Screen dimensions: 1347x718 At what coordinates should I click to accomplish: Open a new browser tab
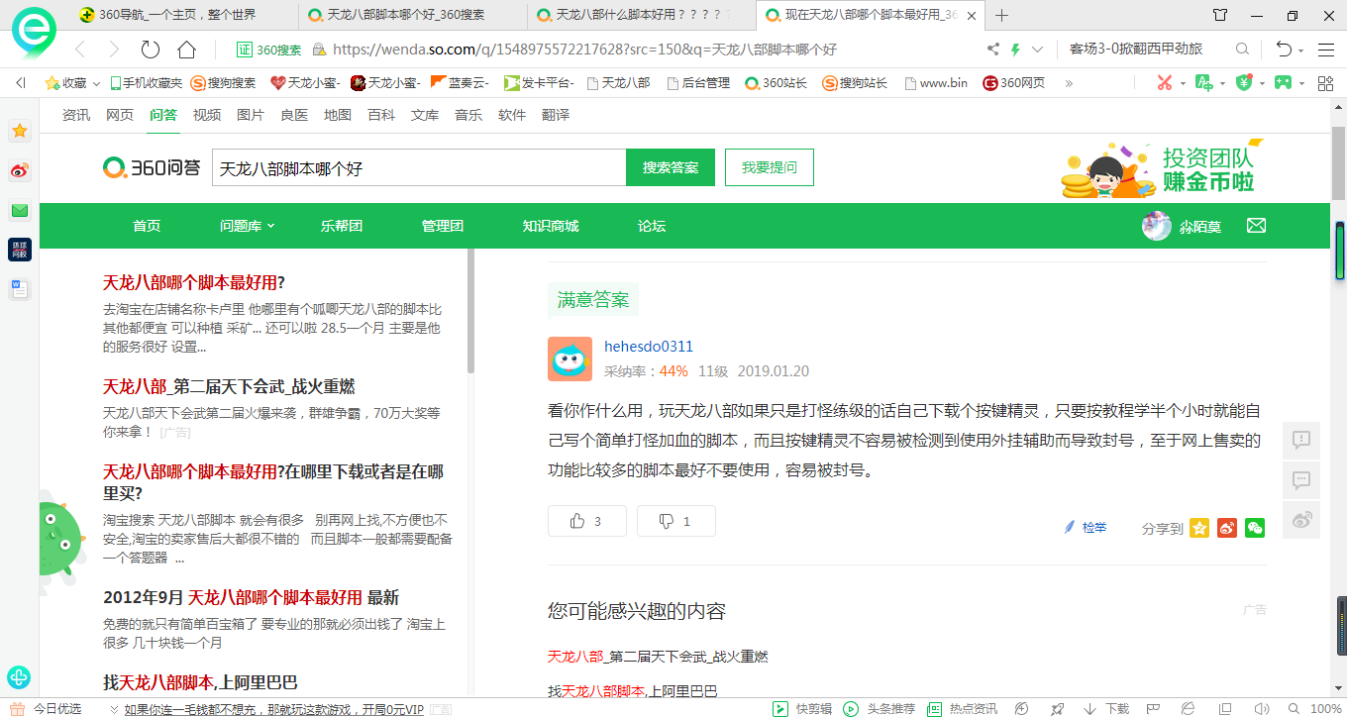(x=1002, y=15)
